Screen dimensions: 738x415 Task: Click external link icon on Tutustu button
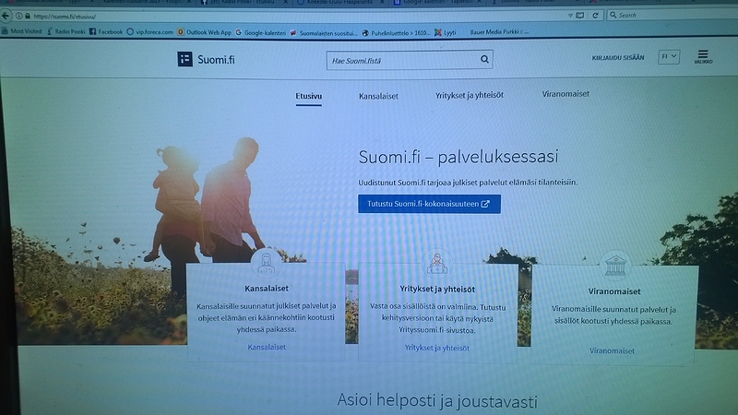click(485, 204)
